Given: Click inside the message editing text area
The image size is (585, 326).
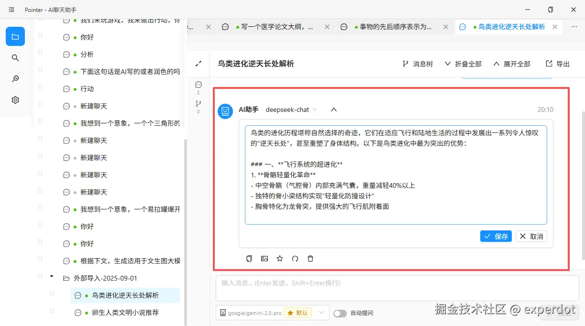Looking at the screenshot, I should (x=396, y=175).
